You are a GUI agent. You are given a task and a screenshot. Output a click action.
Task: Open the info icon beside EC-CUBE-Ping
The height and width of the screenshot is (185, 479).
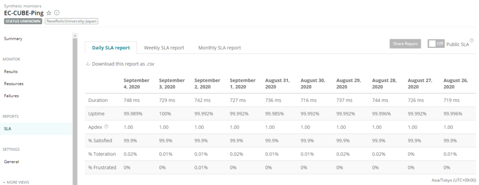tap(57, 13)
